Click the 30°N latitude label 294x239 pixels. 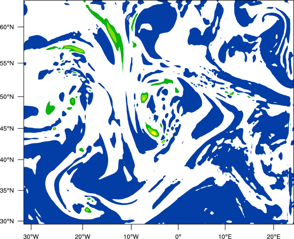tap(7, 221)
